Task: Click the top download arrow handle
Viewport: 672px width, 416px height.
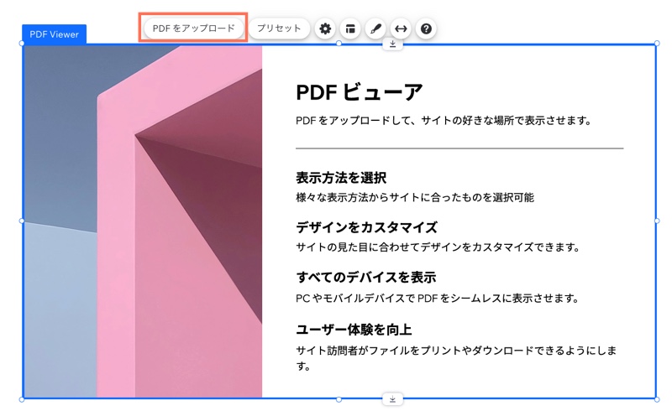Action: (x=392, y=44)
